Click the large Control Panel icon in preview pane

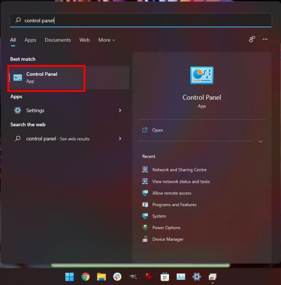point(202,75)
